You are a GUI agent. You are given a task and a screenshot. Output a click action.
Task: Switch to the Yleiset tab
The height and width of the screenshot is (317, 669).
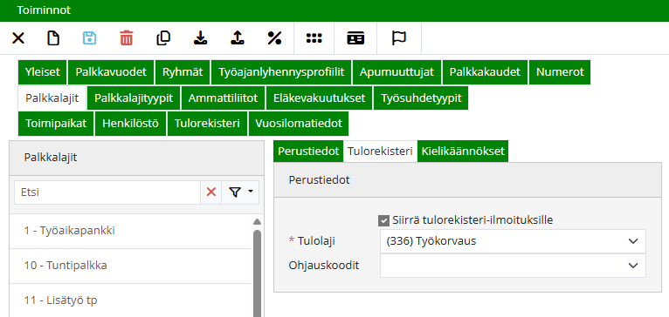coord(42,72)
